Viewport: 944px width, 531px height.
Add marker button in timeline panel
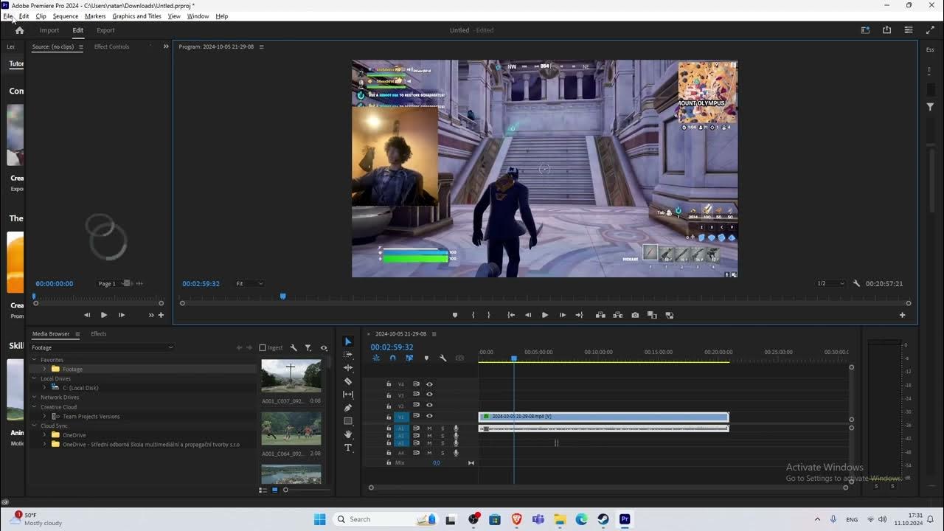(x=426, y=358)
